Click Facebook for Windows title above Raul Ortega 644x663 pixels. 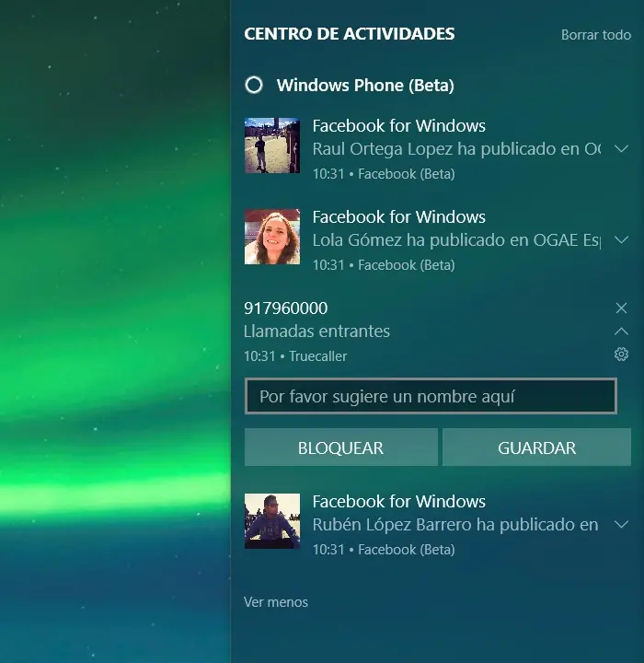[x=399, y=125]
